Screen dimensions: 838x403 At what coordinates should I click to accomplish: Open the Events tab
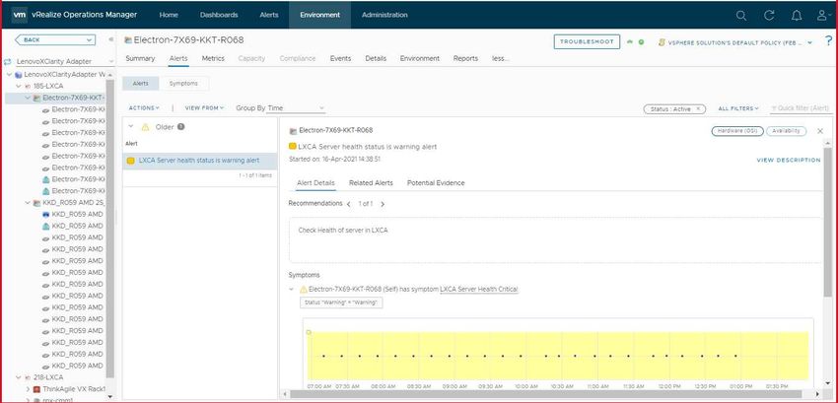pos(340,59)
